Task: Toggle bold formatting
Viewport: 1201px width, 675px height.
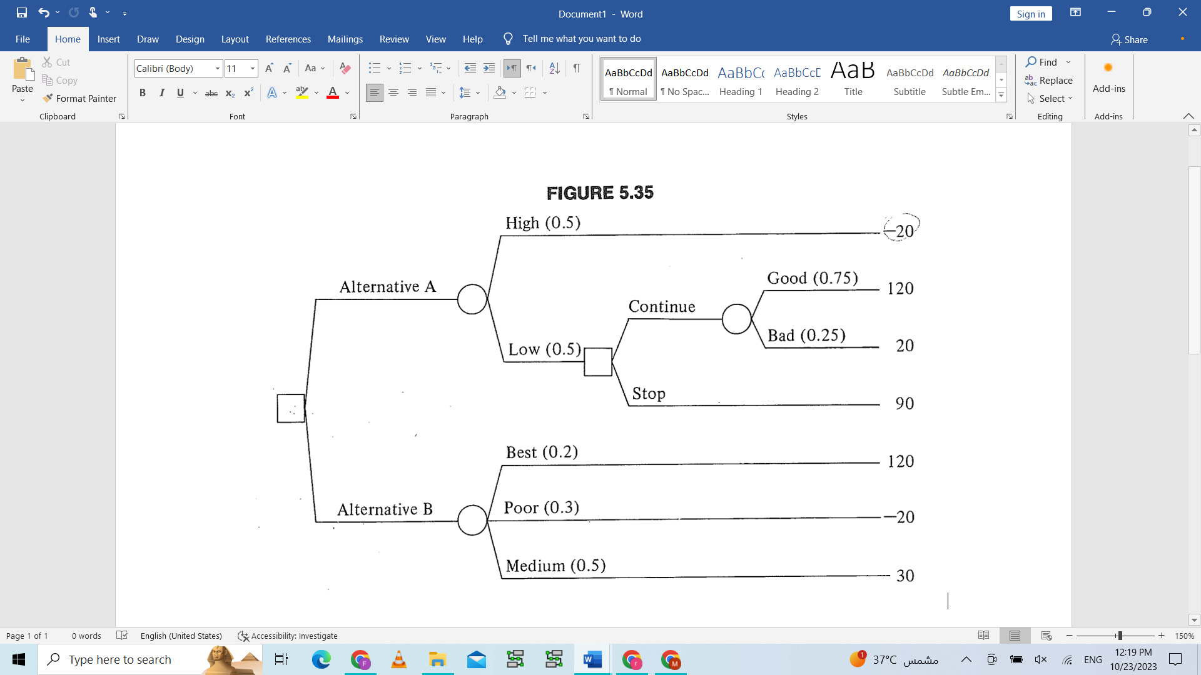Action: click(143, 92)
